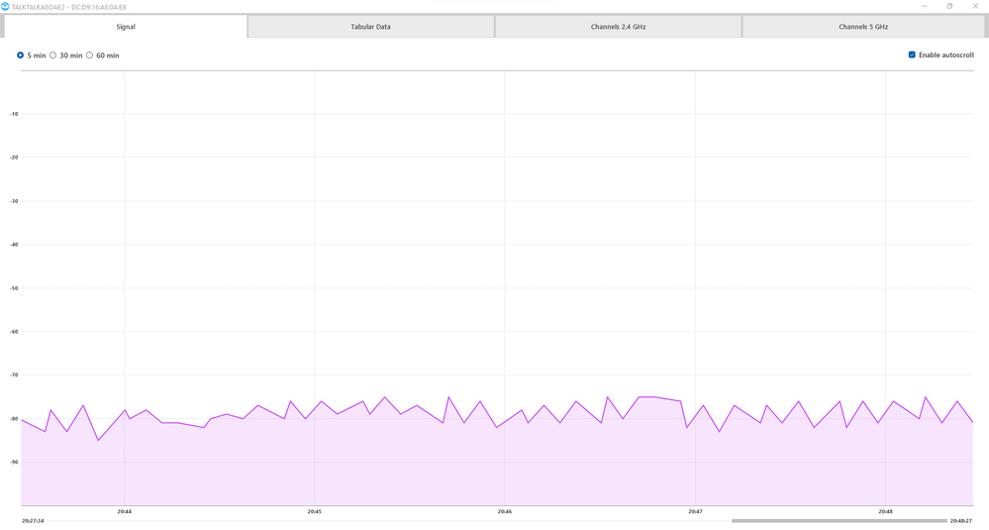Open the Tabular Data tab

371,27
